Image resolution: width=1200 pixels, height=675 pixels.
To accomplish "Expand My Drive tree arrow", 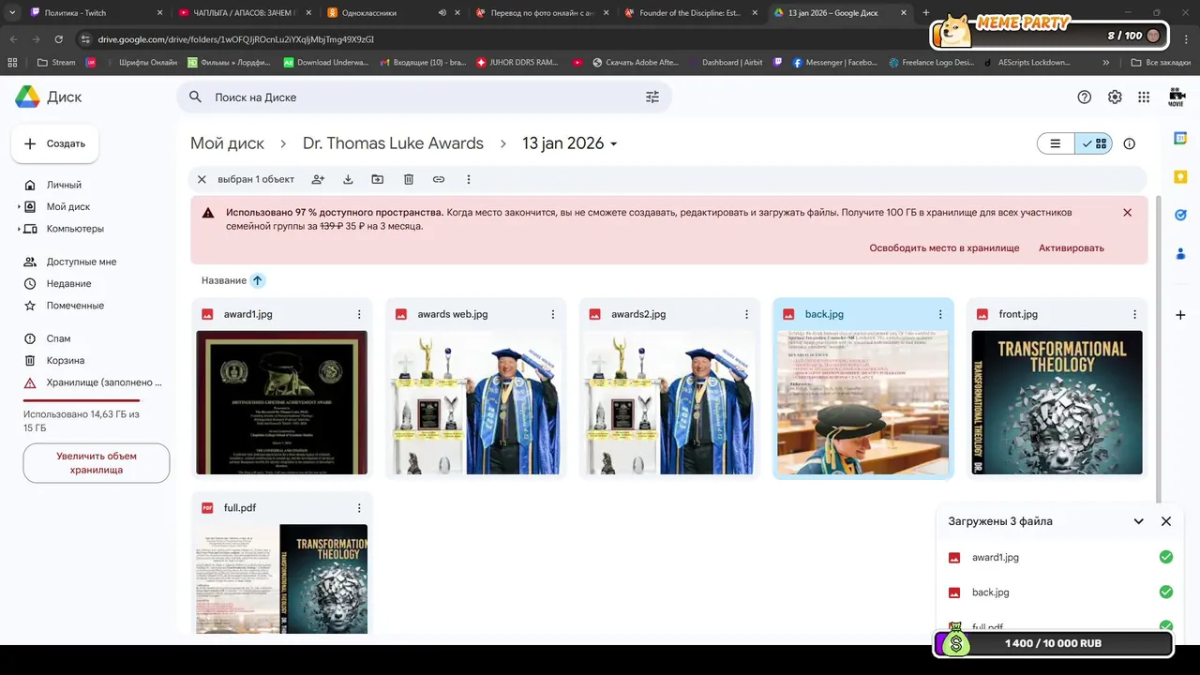I will (19, 206).
